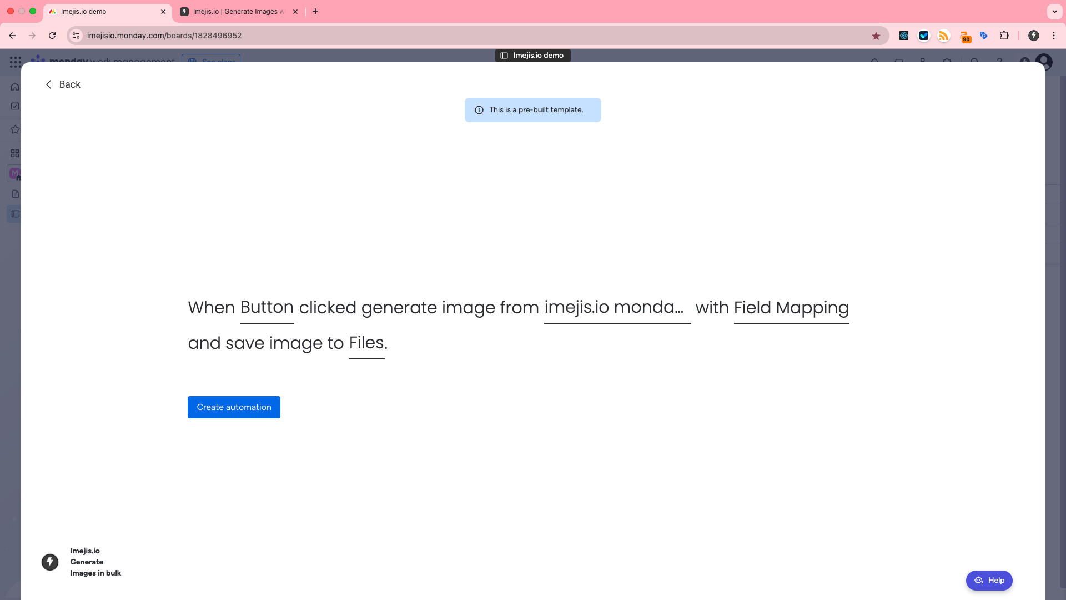Click the browser back arrow
This screenshot has height=600, width=1066.
[x=12, y=36]
